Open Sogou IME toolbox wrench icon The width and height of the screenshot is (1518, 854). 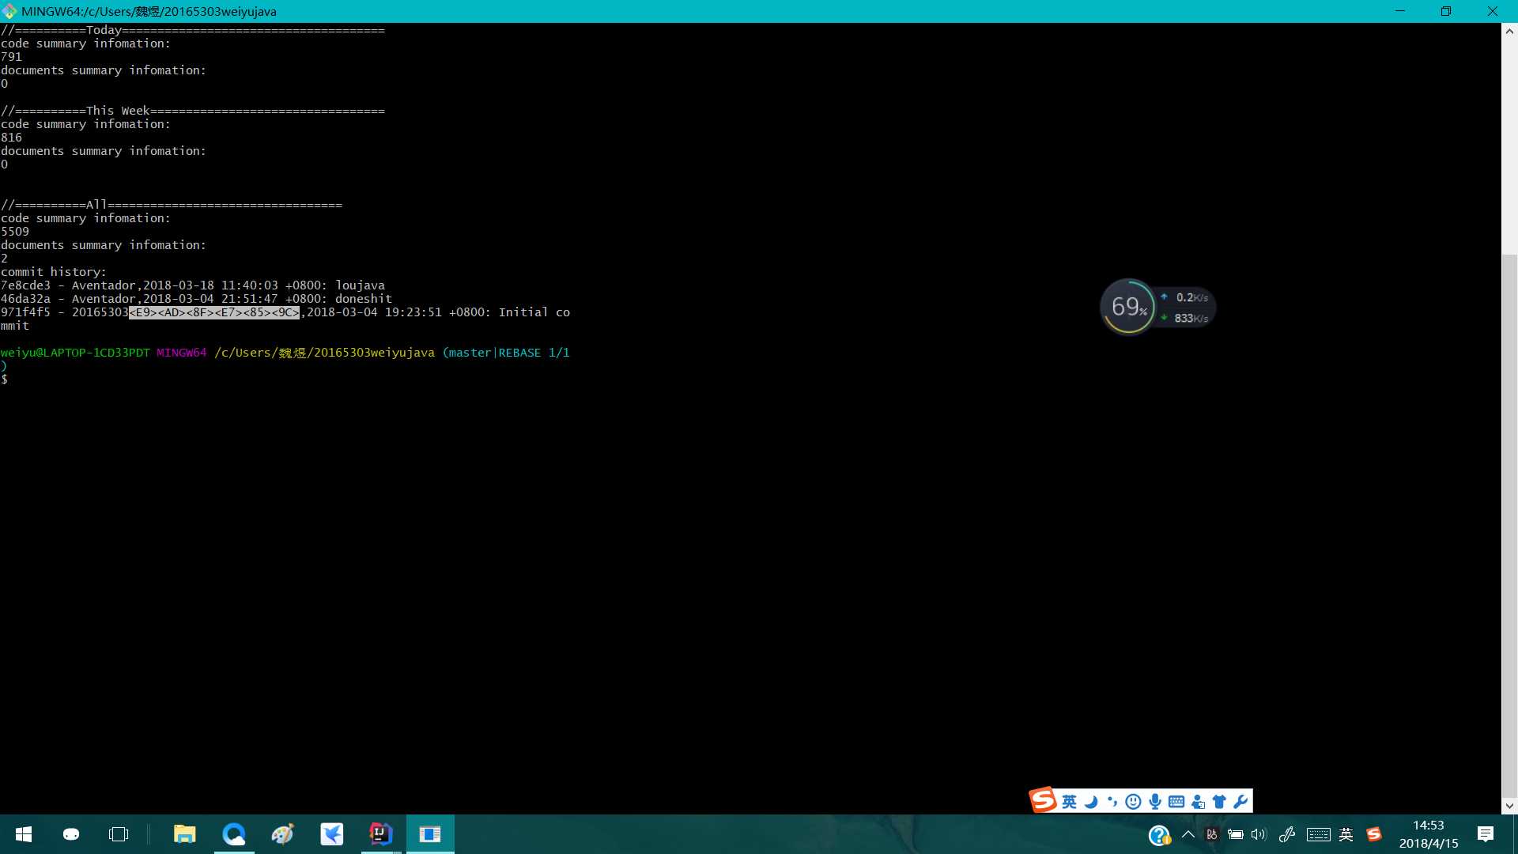pyautogui.click(x=1240, y=802)
